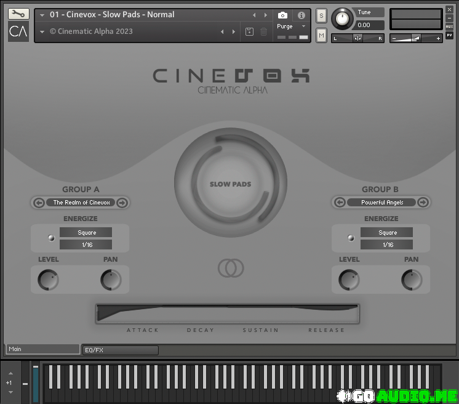Click the linked circles icon in center

coord(231,268)
